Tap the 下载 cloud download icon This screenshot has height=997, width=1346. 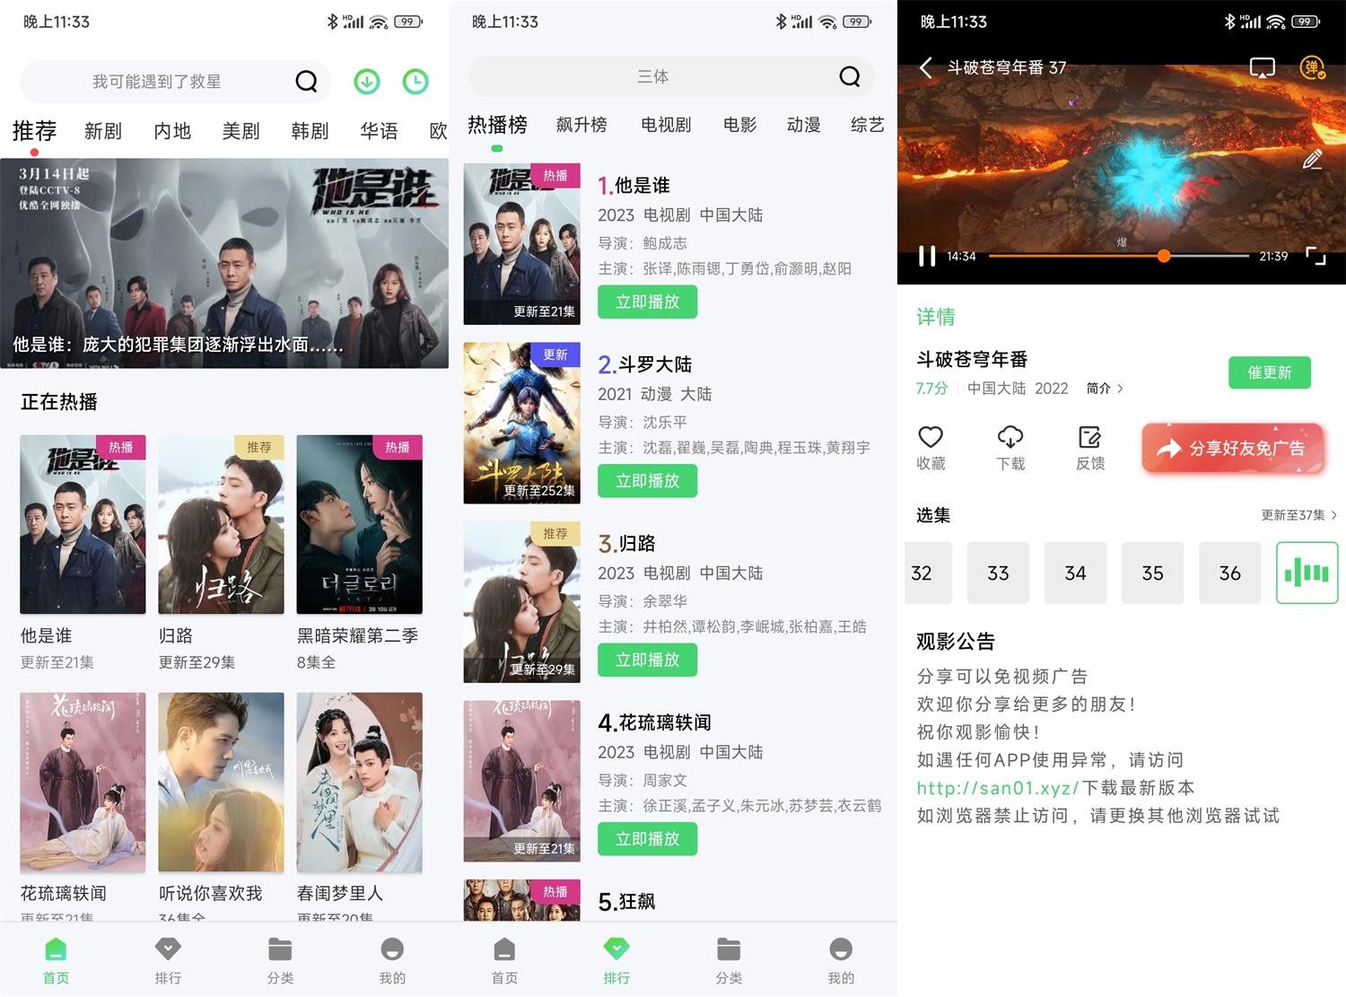point(1010,437)
